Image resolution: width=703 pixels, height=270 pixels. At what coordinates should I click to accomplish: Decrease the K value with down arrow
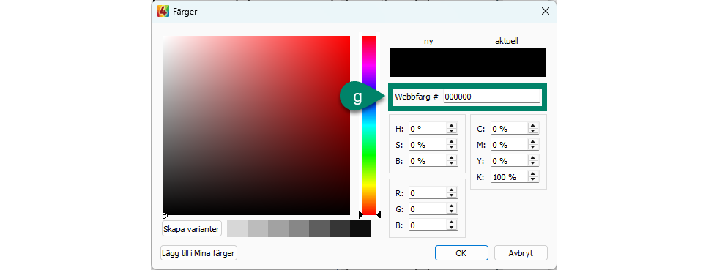(x=533, y=179)
